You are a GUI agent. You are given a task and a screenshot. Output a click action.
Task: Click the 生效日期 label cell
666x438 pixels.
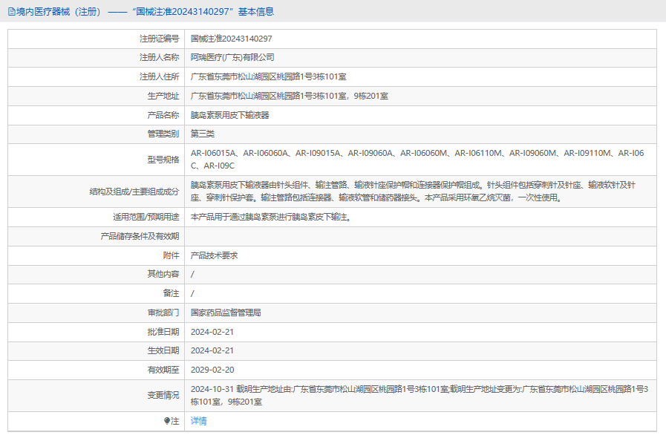tap(96, 350)
